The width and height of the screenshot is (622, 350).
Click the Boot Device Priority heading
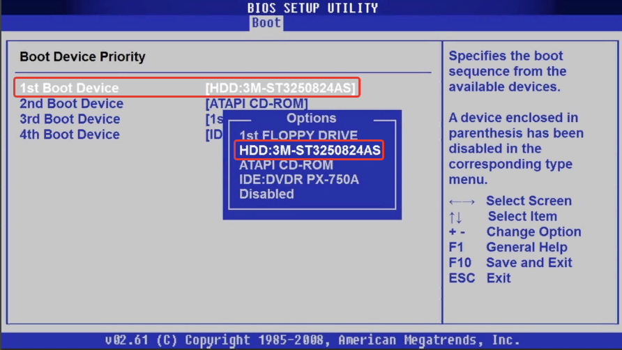(x=82, y=57)
